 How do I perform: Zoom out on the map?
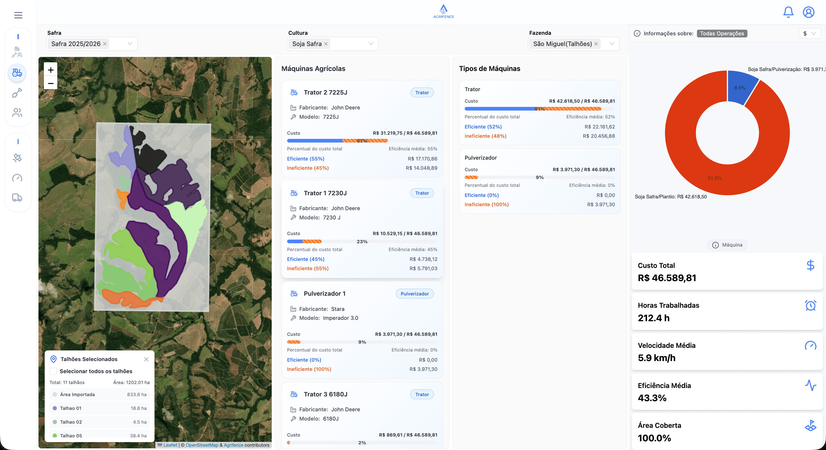point(51,83)
